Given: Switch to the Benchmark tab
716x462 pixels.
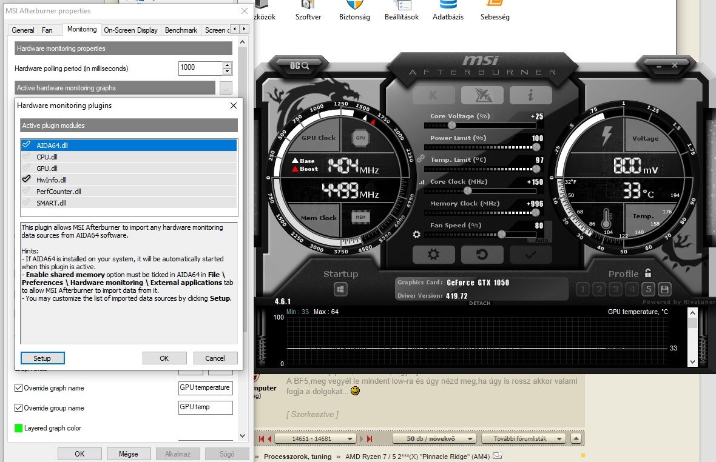Looking at the screenshot, I should point(181,30).
